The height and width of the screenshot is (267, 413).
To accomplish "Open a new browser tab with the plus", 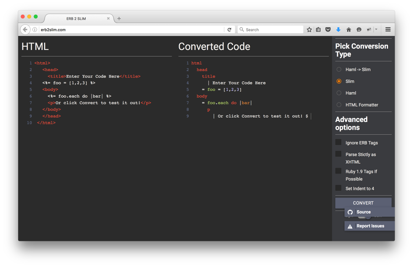I will click(x=119, y=18).
